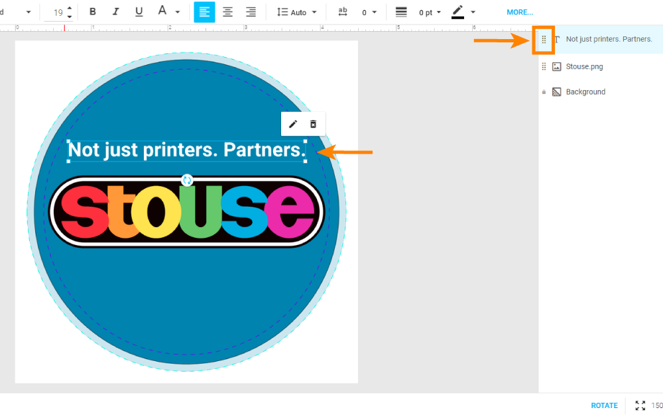The width and height of the screenshot is (663, 418).
Task: Click the lock icon on Background layer
Action: (544, 92)
